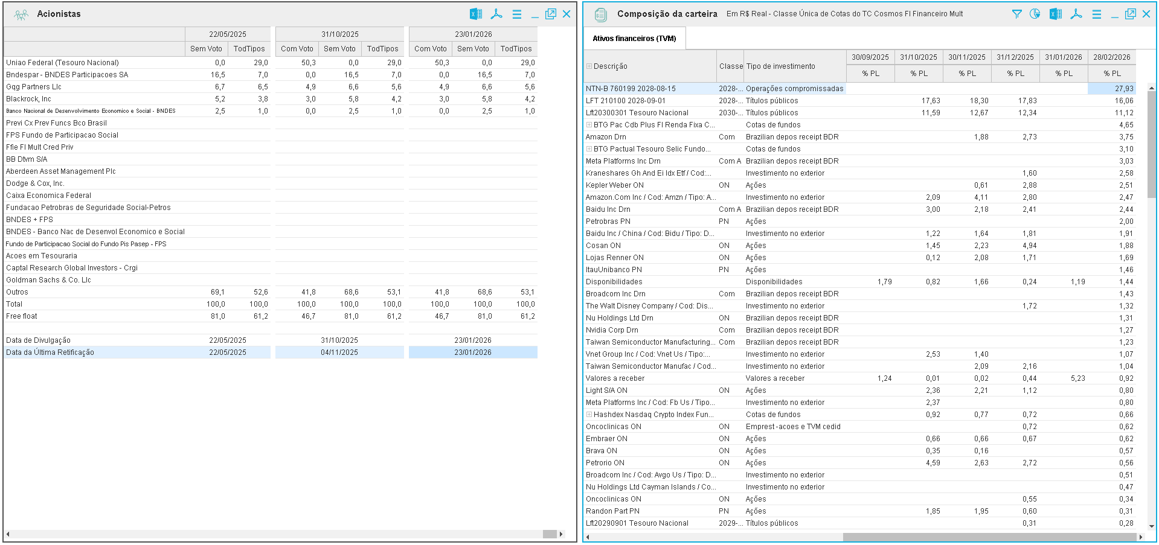Export the Acionistas panel to Excel
Screen dimensions: 1159x545
[476, 14]
